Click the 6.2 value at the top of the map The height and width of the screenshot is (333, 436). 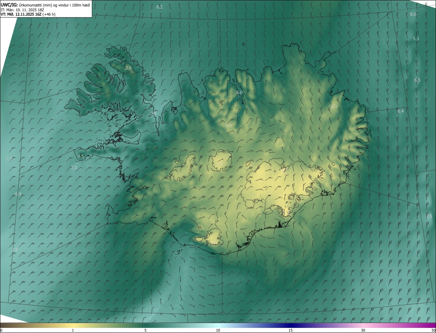point(159,7)
